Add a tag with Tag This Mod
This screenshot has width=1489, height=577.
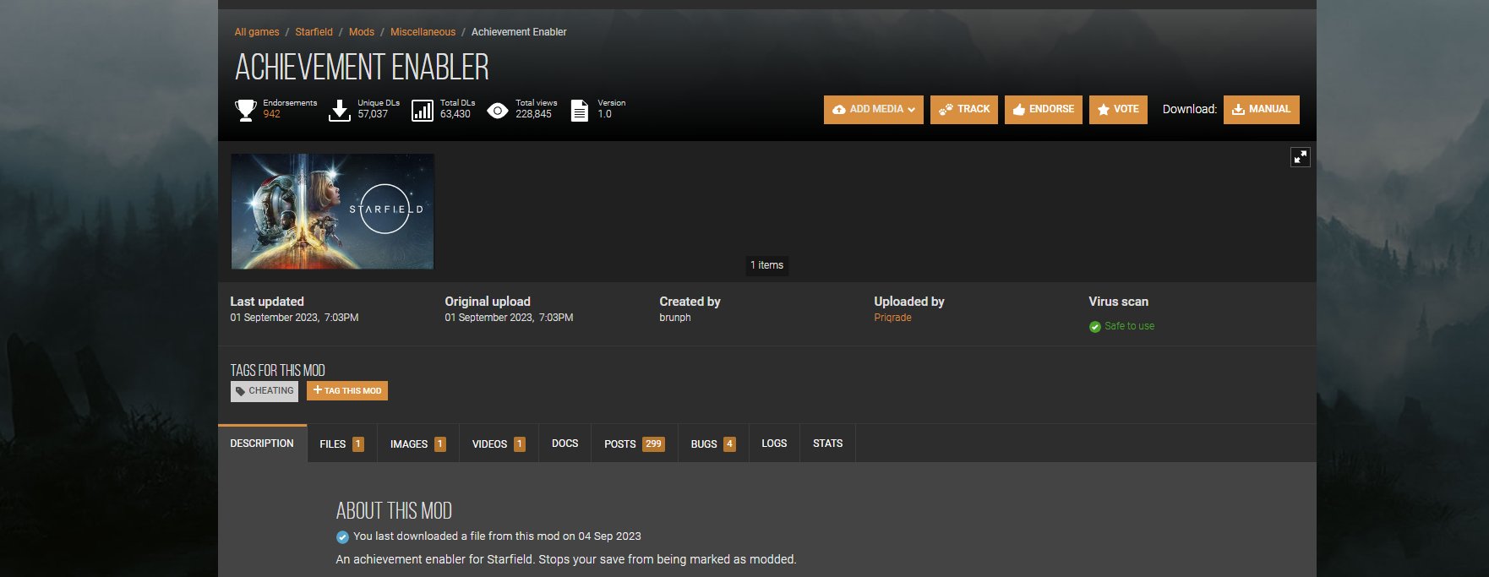pyautogui.click(x=347, y=390)
